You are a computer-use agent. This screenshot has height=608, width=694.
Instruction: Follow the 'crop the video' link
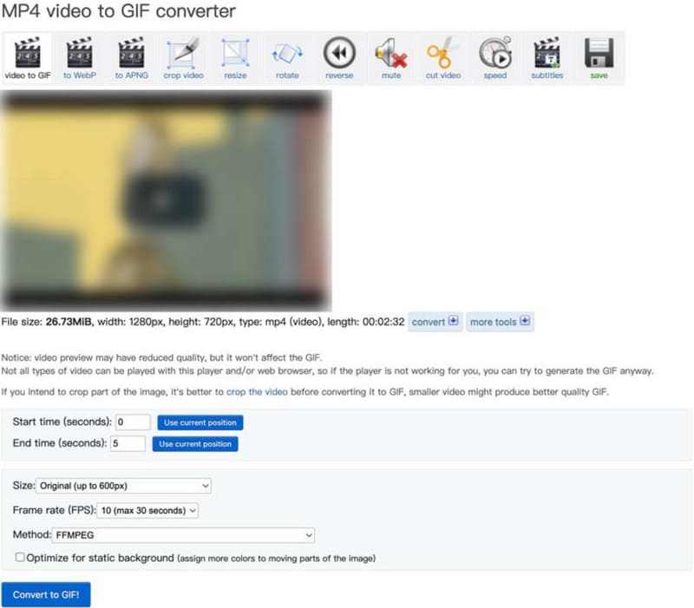click(256, 392)
